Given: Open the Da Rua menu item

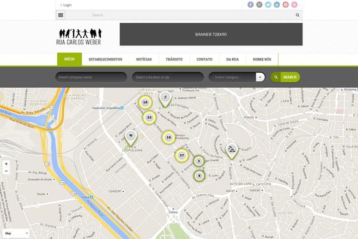Looking at the screenshot, I should (x=233, y=60).
